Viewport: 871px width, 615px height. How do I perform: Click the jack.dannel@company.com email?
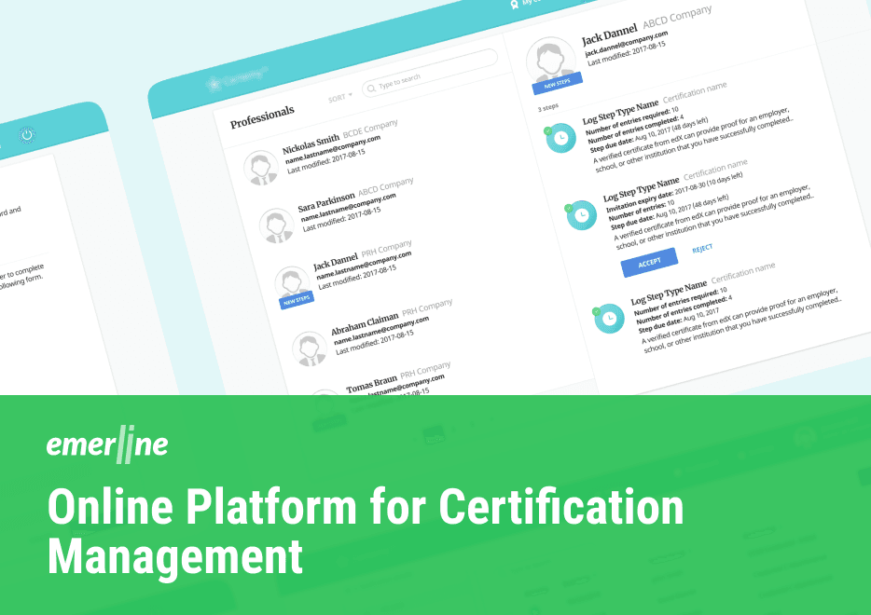pyautogui.click(x=626, y=45)
